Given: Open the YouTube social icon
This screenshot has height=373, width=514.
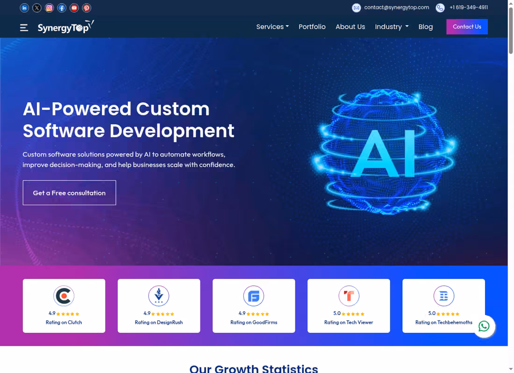Looking at the screenshot, I should pyautogui.click(x=74, y=8).
